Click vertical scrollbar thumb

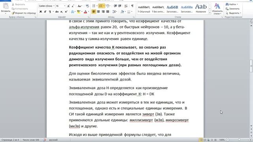[x=251, y=66]
